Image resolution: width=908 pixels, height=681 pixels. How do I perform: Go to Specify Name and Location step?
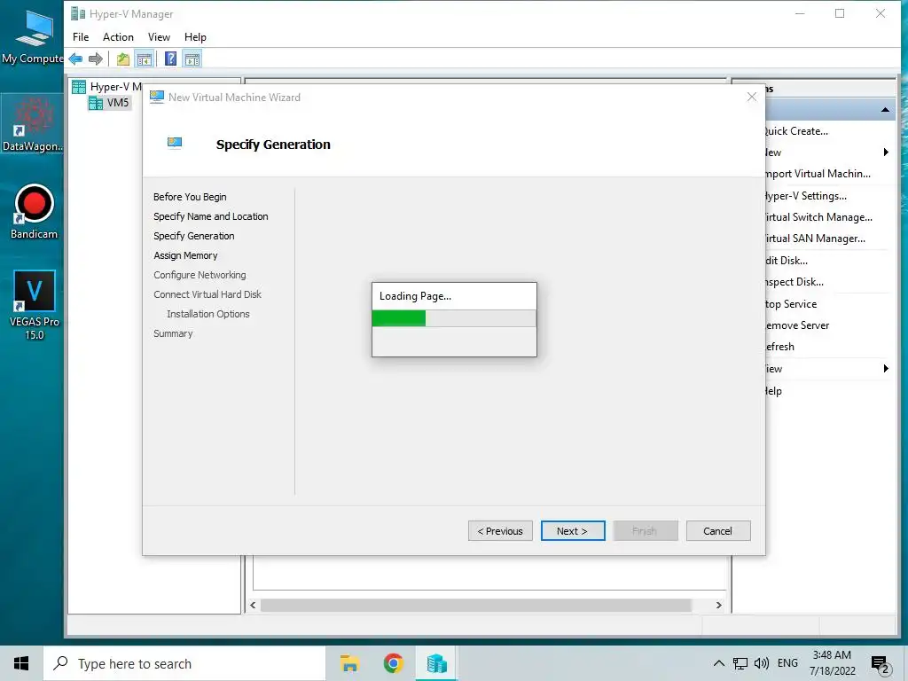(211, 216)
